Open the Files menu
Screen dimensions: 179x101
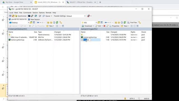[x=20, y=13]
